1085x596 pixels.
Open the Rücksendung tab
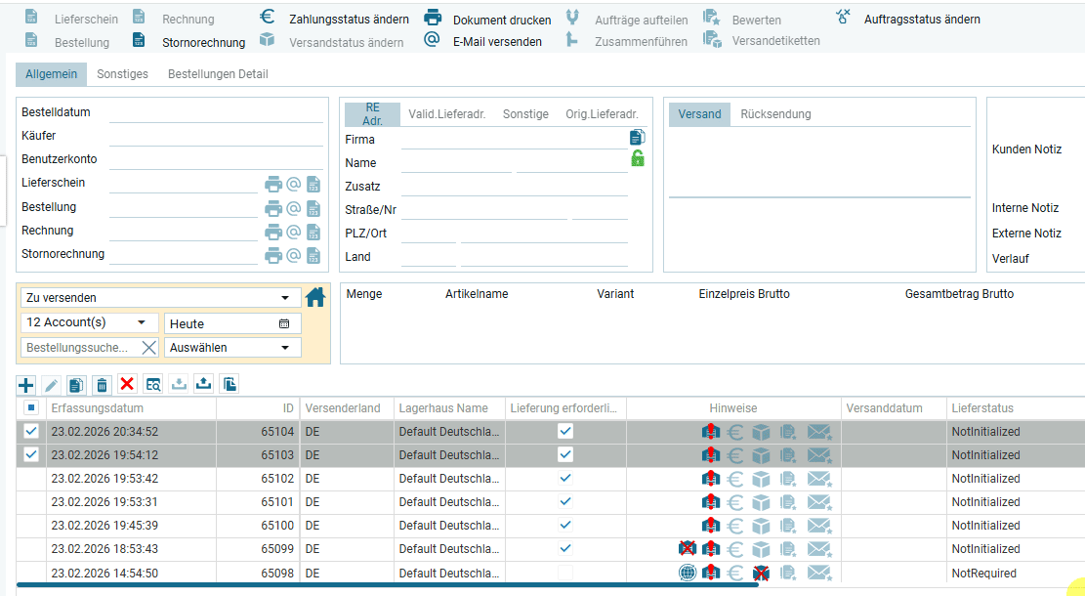775,114
